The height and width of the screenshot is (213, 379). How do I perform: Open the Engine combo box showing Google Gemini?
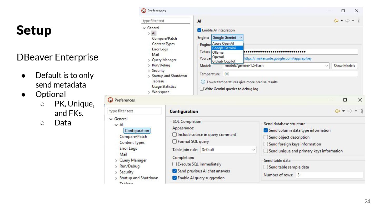[x=227, y=38]
